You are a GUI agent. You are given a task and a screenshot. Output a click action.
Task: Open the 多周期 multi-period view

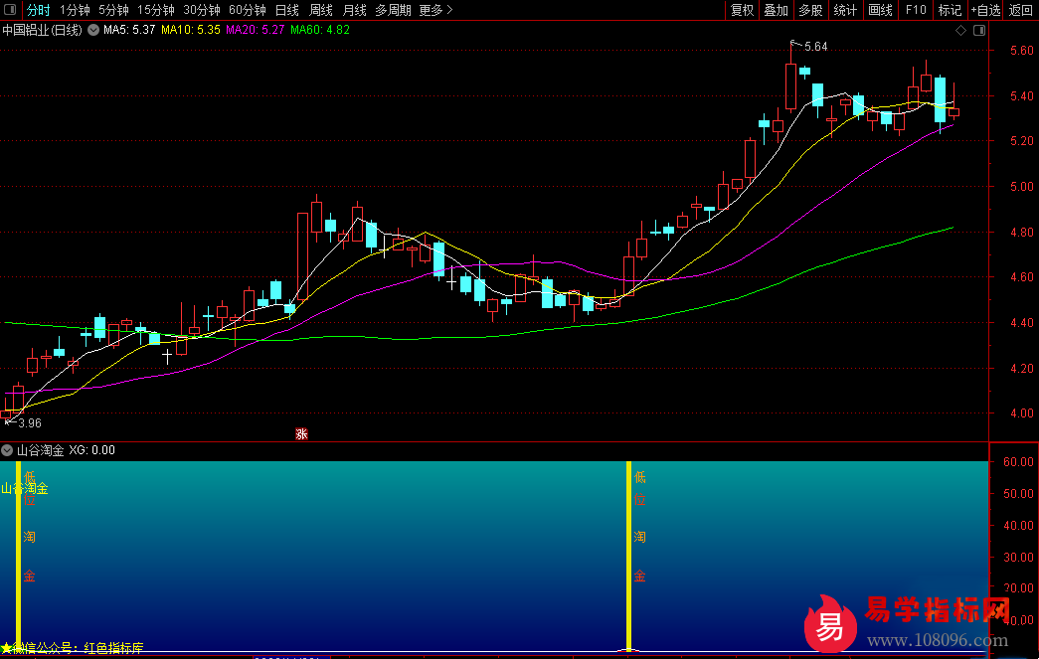pyautogui.click(x=393, y=10)
